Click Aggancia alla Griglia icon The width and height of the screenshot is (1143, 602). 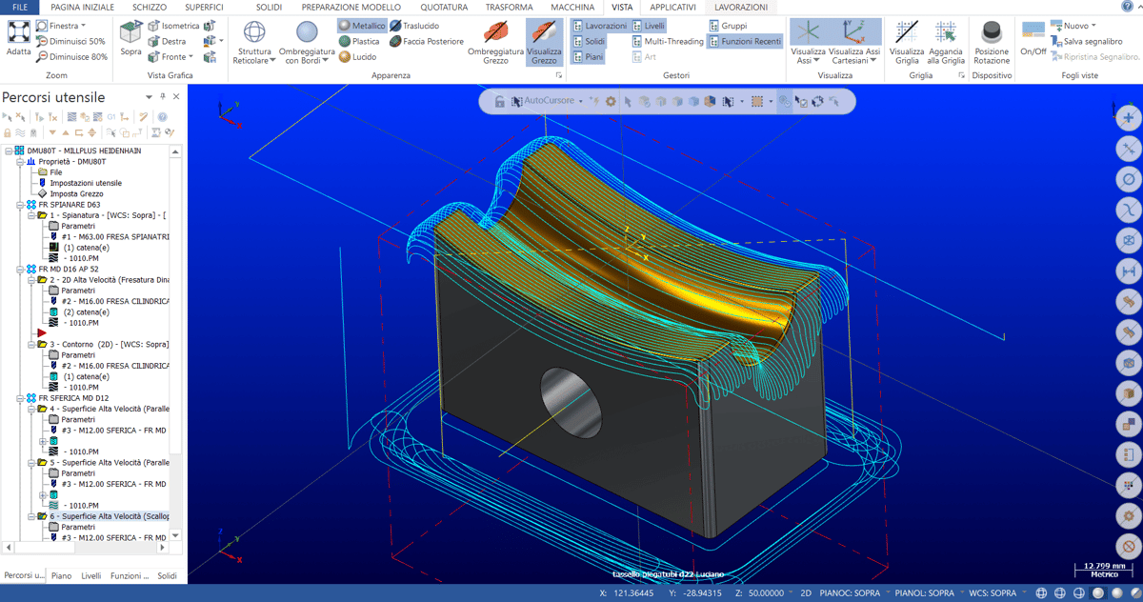point(946,32)
